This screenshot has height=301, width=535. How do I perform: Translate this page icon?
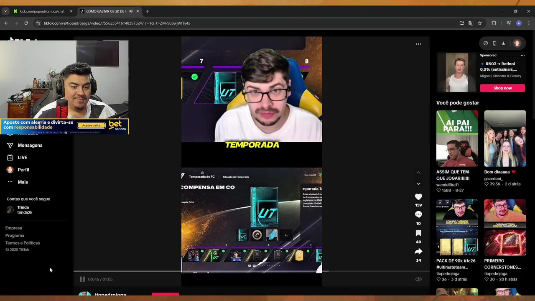click(x=471, y=23)
